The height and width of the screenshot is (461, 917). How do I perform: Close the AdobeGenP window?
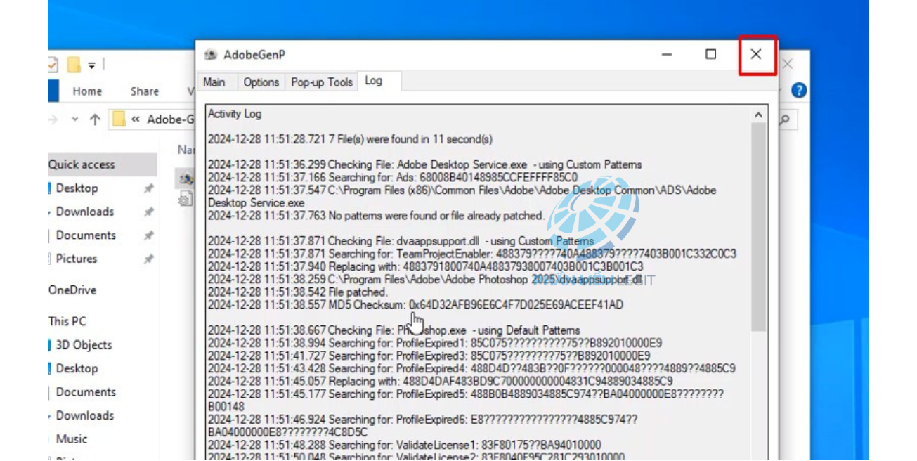point(756,54)
